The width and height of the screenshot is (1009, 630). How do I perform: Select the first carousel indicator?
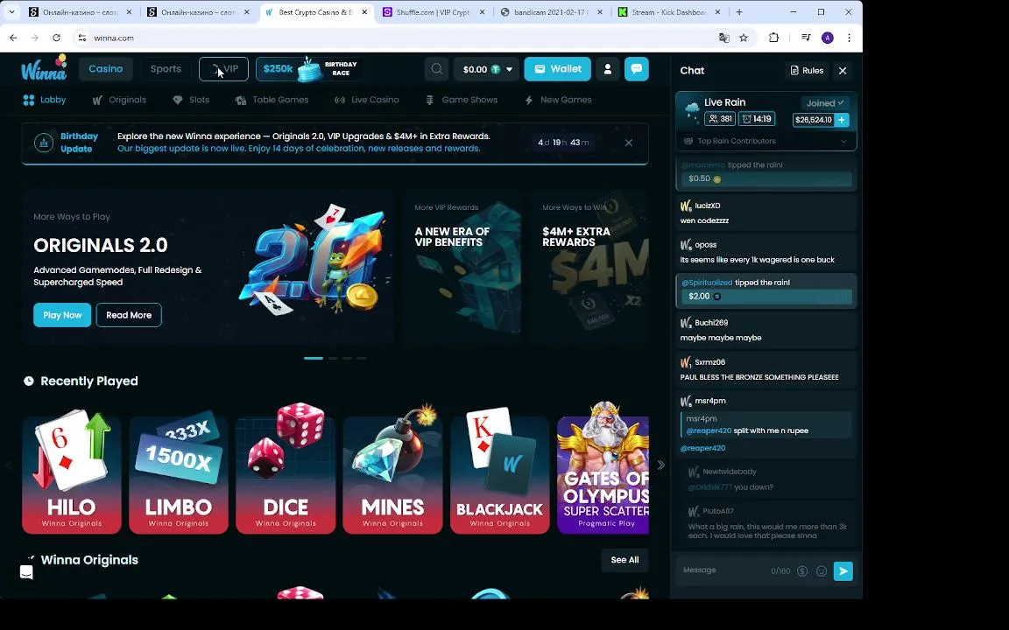314,358
